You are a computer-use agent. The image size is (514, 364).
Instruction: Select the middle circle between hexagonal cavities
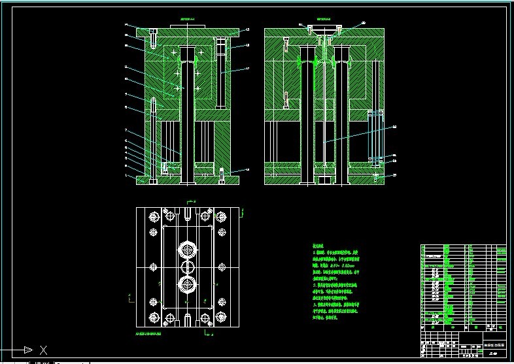click(x=188, y=267)
